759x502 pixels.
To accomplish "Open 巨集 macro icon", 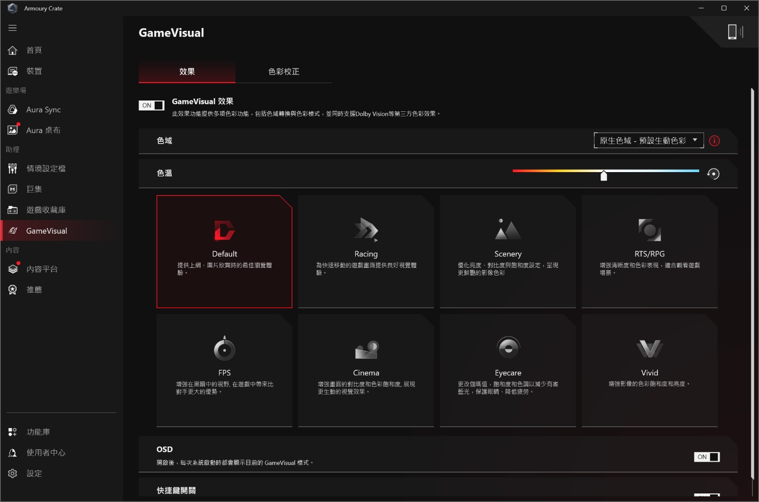I will click(x=13, y=189).
